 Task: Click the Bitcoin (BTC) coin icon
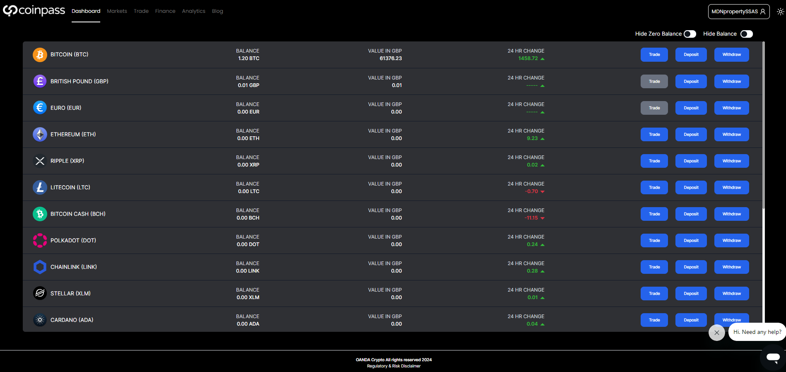[40, 55]
